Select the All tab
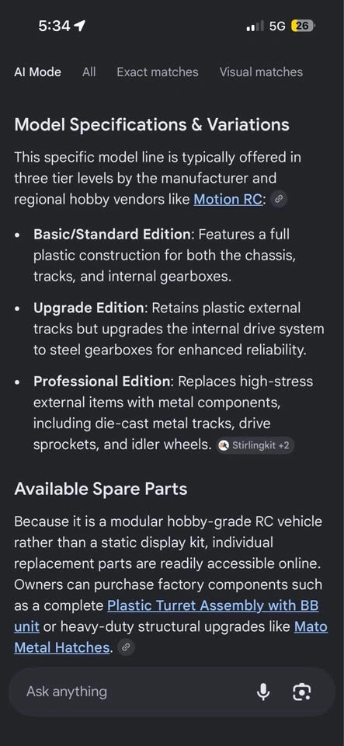344x746 pixels. coord(89,71)
